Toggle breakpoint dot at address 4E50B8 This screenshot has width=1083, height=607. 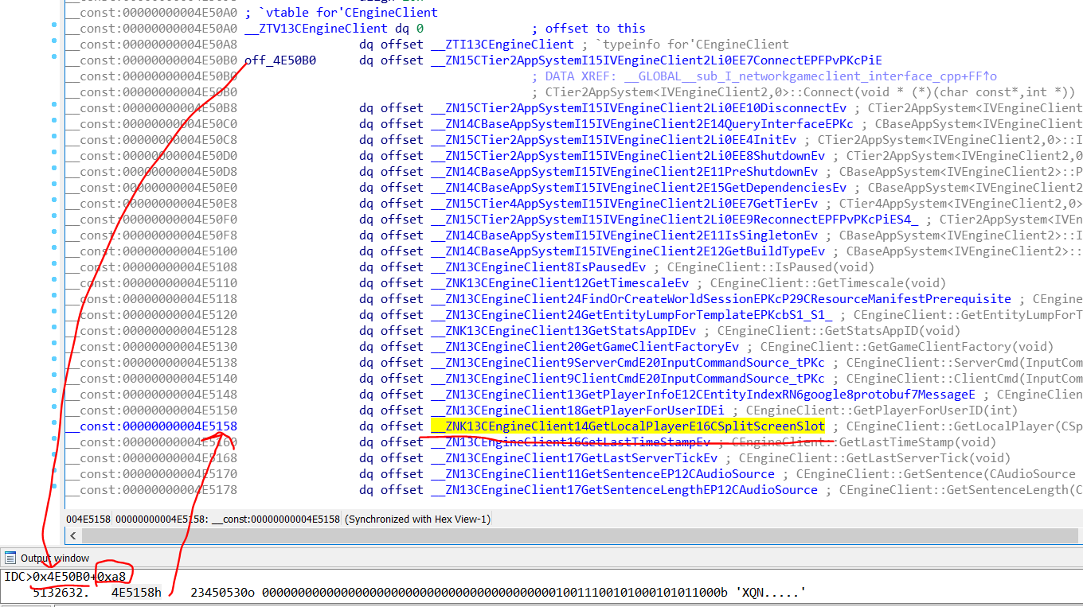(x=53, y=108)
